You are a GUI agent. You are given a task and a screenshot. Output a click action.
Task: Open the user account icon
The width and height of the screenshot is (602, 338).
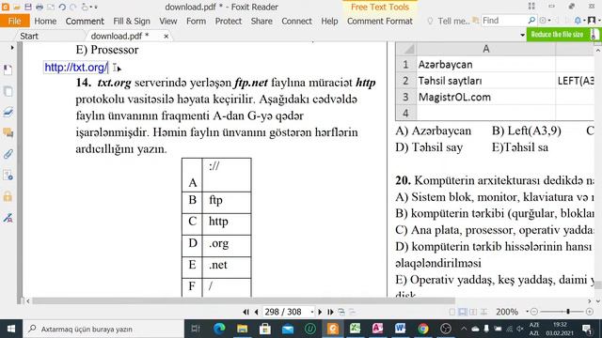point(592,21)
